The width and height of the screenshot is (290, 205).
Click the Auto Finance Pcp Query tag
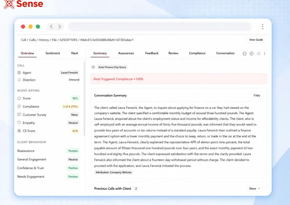(x=112, y=67)
